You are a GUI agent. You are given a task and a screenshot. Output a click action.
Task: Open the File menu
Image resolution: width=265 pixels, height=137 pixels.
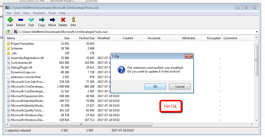click(x=9, y=13)
